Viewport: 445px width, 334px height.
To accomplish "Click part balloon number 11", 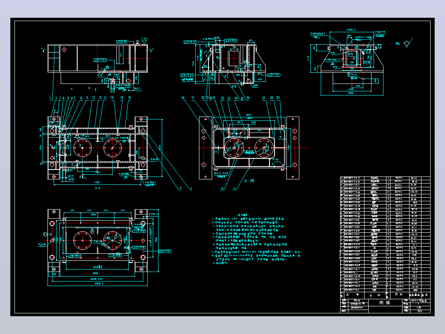I will coord(94,98).
